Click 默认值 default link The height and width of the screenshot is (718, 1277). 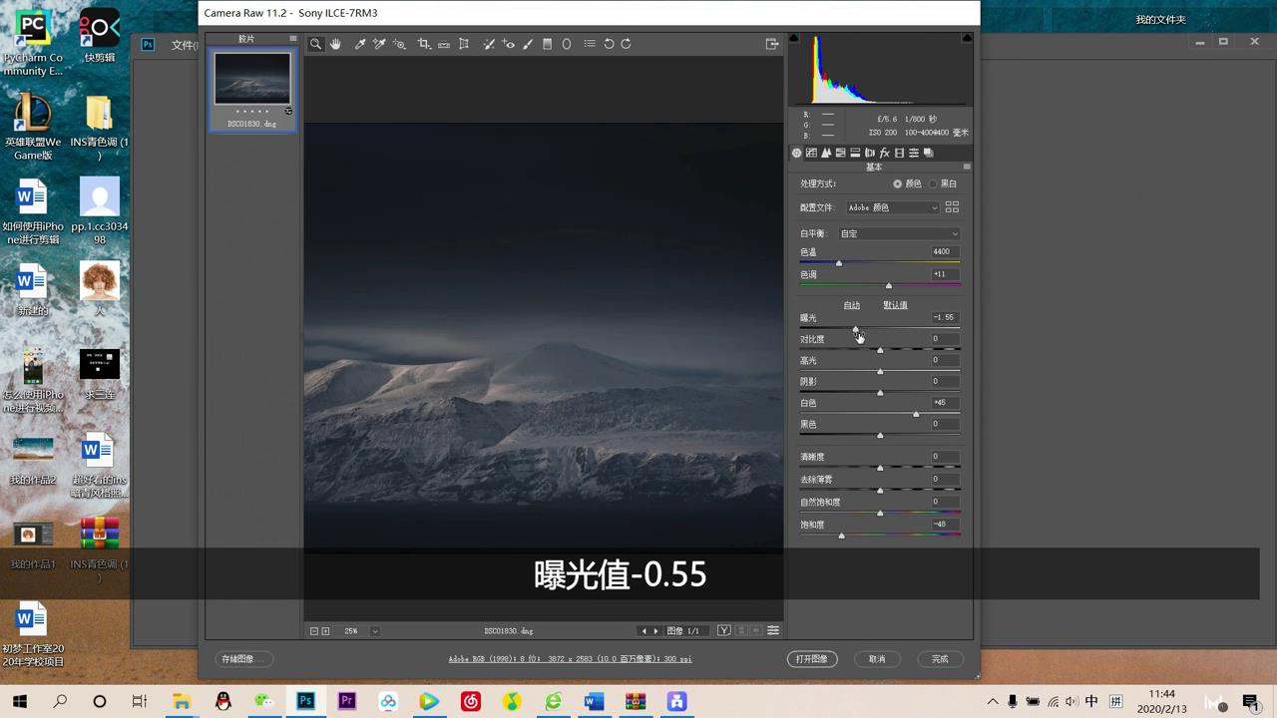[x=895, y=305]
